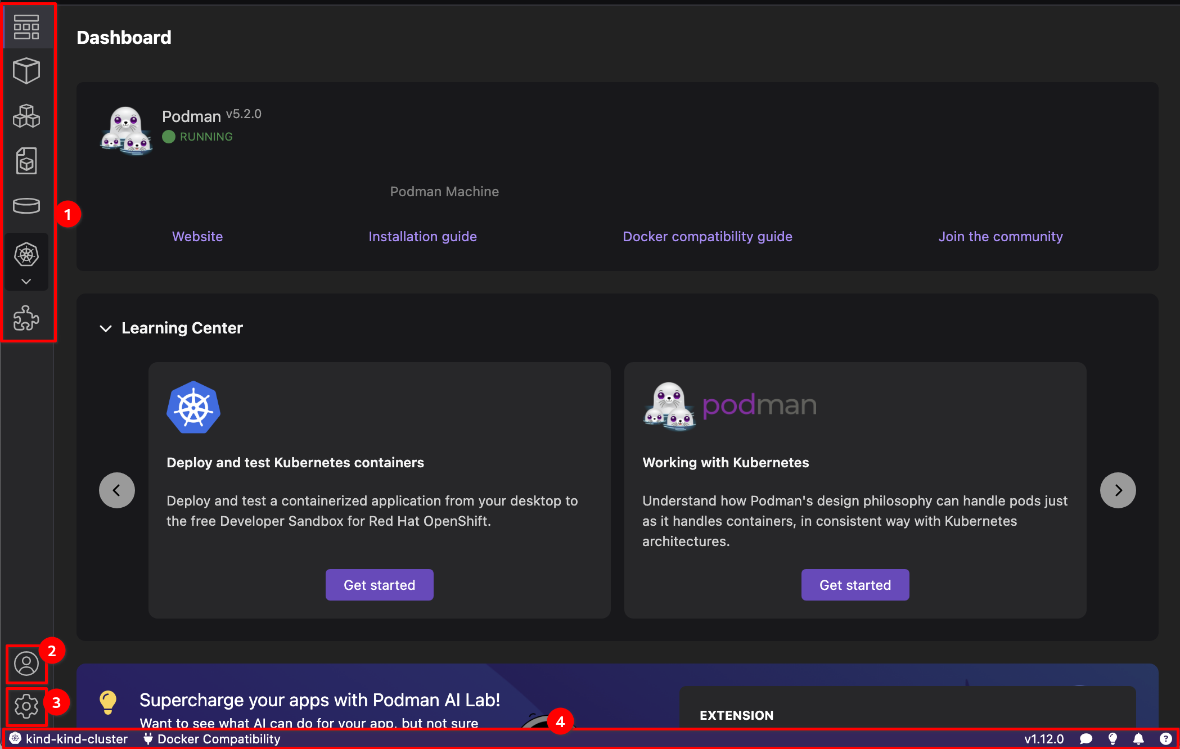Open the notifications bell icon
Viewport: 1180px width, 749px height.
click(1138, 739)
